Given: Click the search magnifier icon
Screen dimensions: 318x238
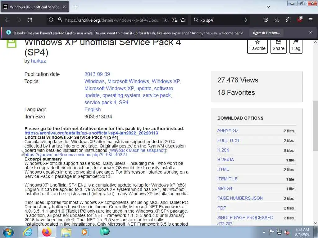Looking at the screenshot, I should (196, 20).
